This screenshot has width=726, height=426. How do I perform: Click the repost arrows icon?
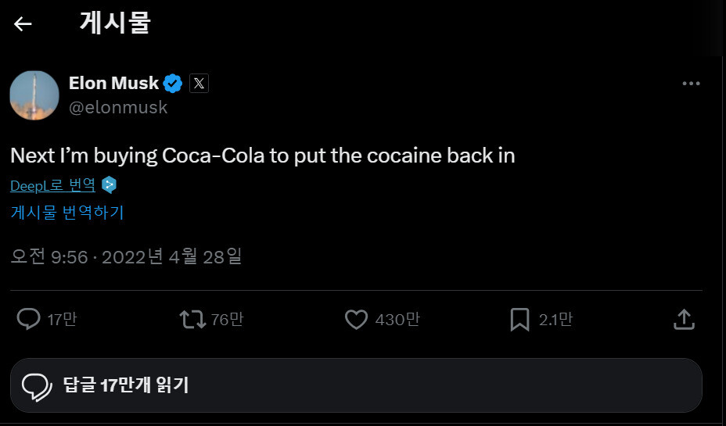[x=192, y=319]
